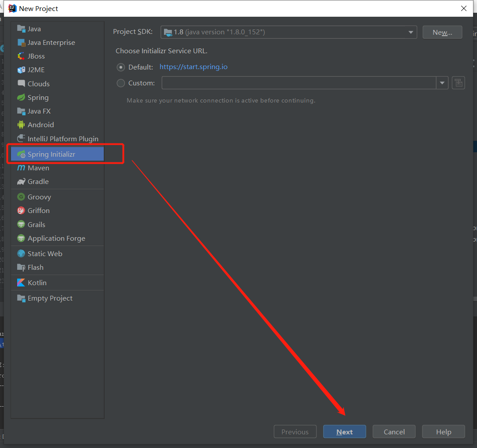477x448 pixels.
Task: Pick the Static Web globe icon
Action: pyautogui.click(x=21, y=253)
